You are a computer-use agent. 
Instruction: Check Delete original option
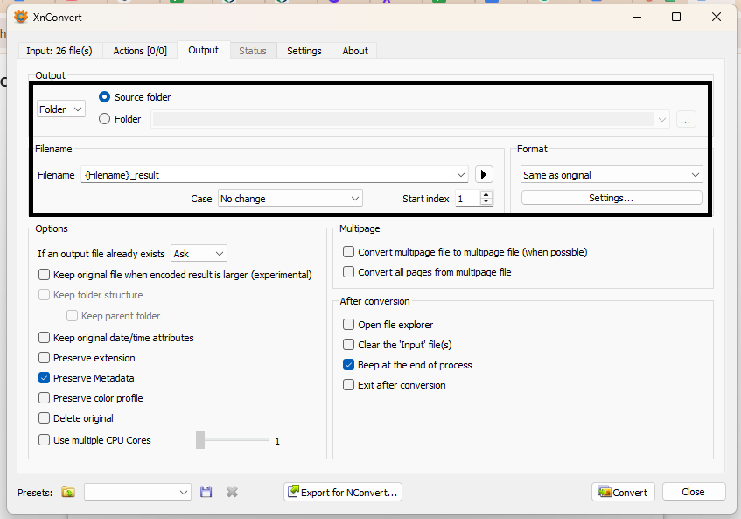[x=44, y=418]
